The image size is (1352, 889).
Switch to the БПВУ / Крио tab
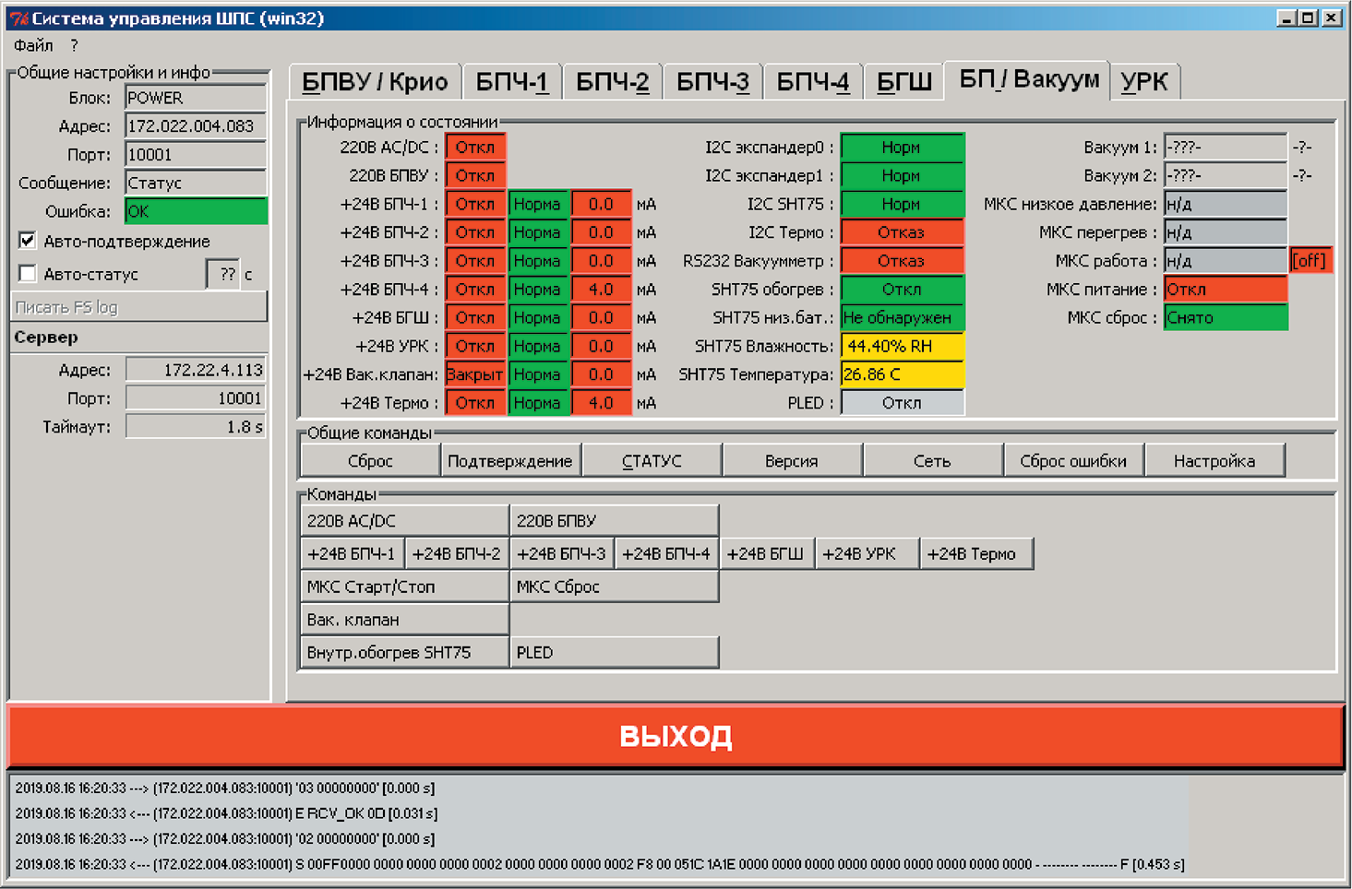point(375,82)
